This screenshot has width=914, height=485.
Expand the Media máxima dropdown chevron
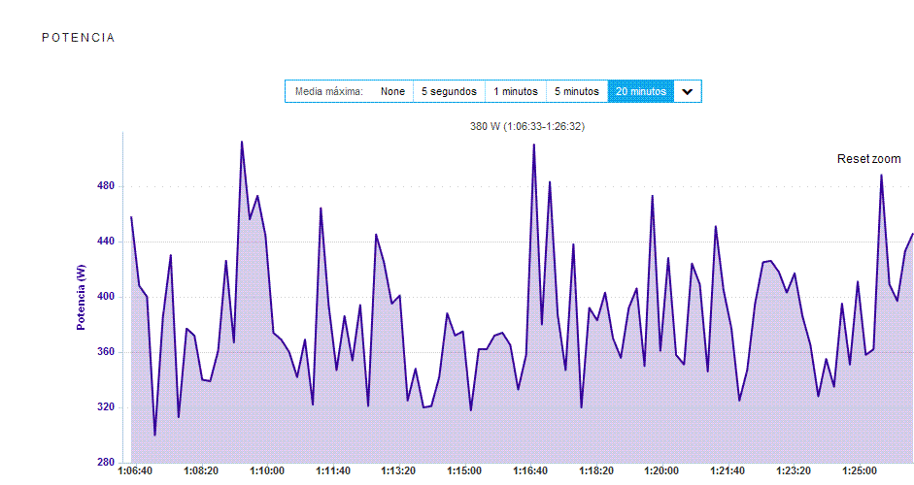688,92
